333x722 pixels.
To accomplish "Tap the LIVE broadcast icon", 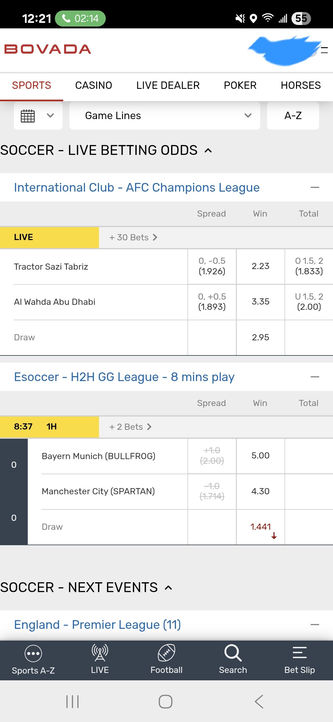I will pos(100,653).
